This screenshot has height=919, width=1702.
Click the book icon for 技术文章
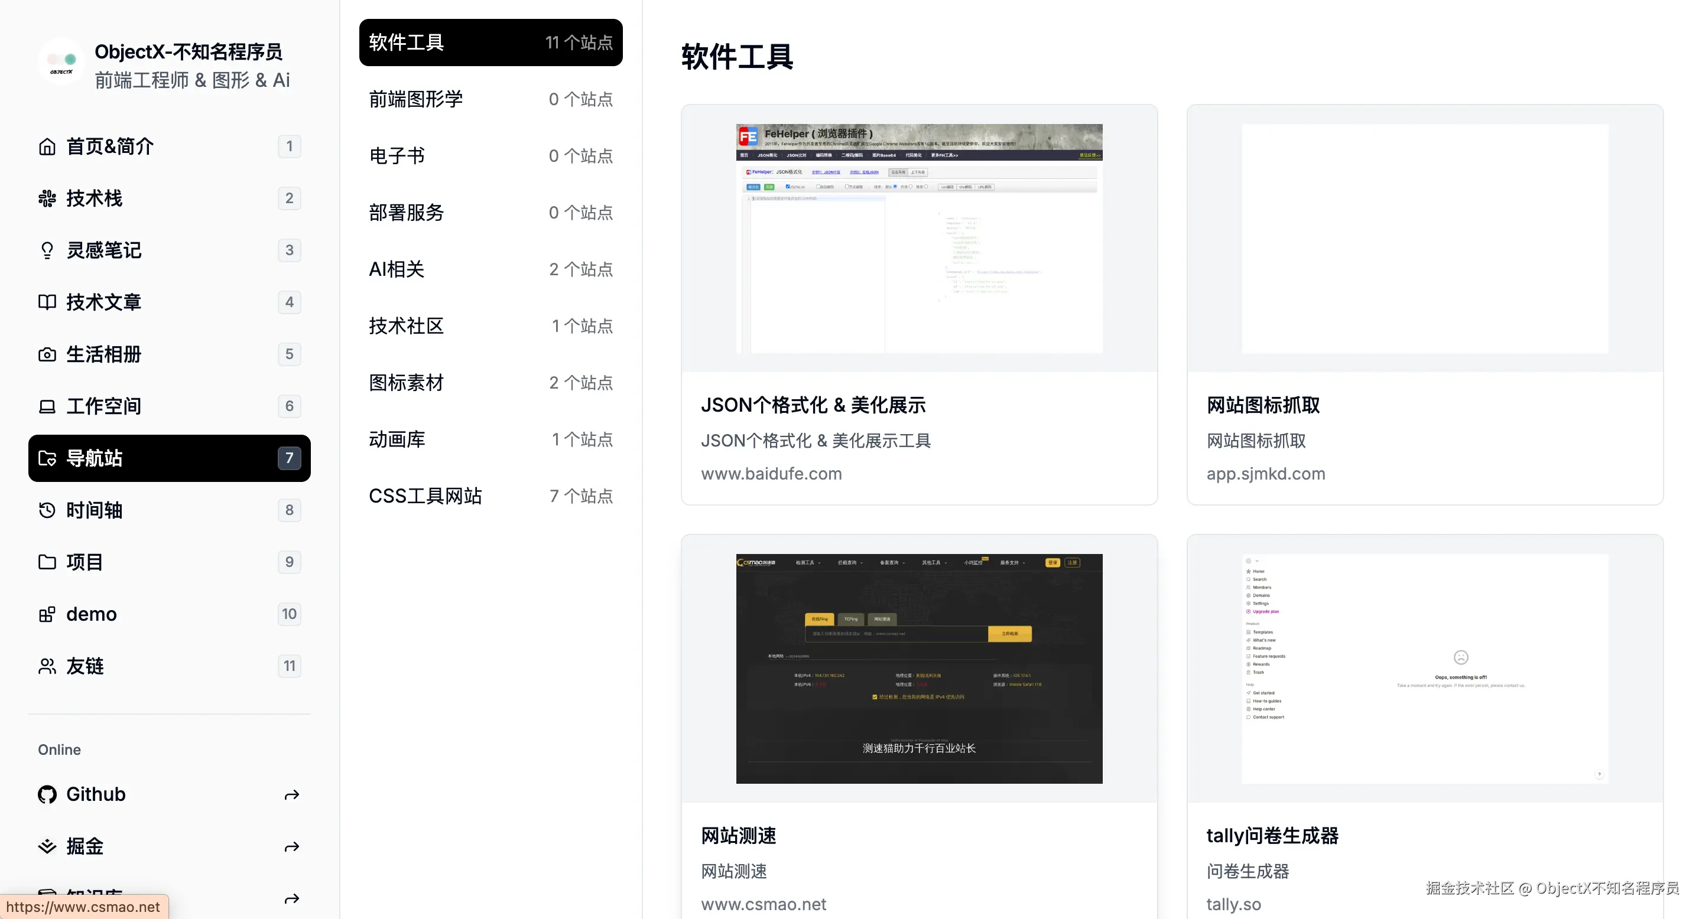pyautogui.click(x=47, y=302)
